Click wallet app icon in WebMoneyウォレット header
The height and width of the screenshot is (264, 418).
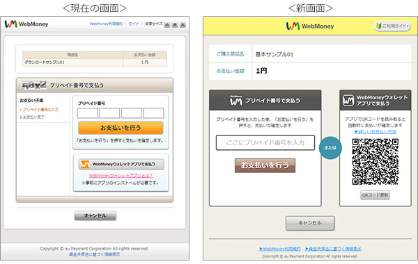point(348,101)
